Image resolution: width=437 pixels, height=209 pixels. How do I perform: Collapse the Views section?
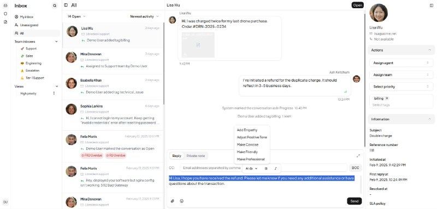click(57, 86)
